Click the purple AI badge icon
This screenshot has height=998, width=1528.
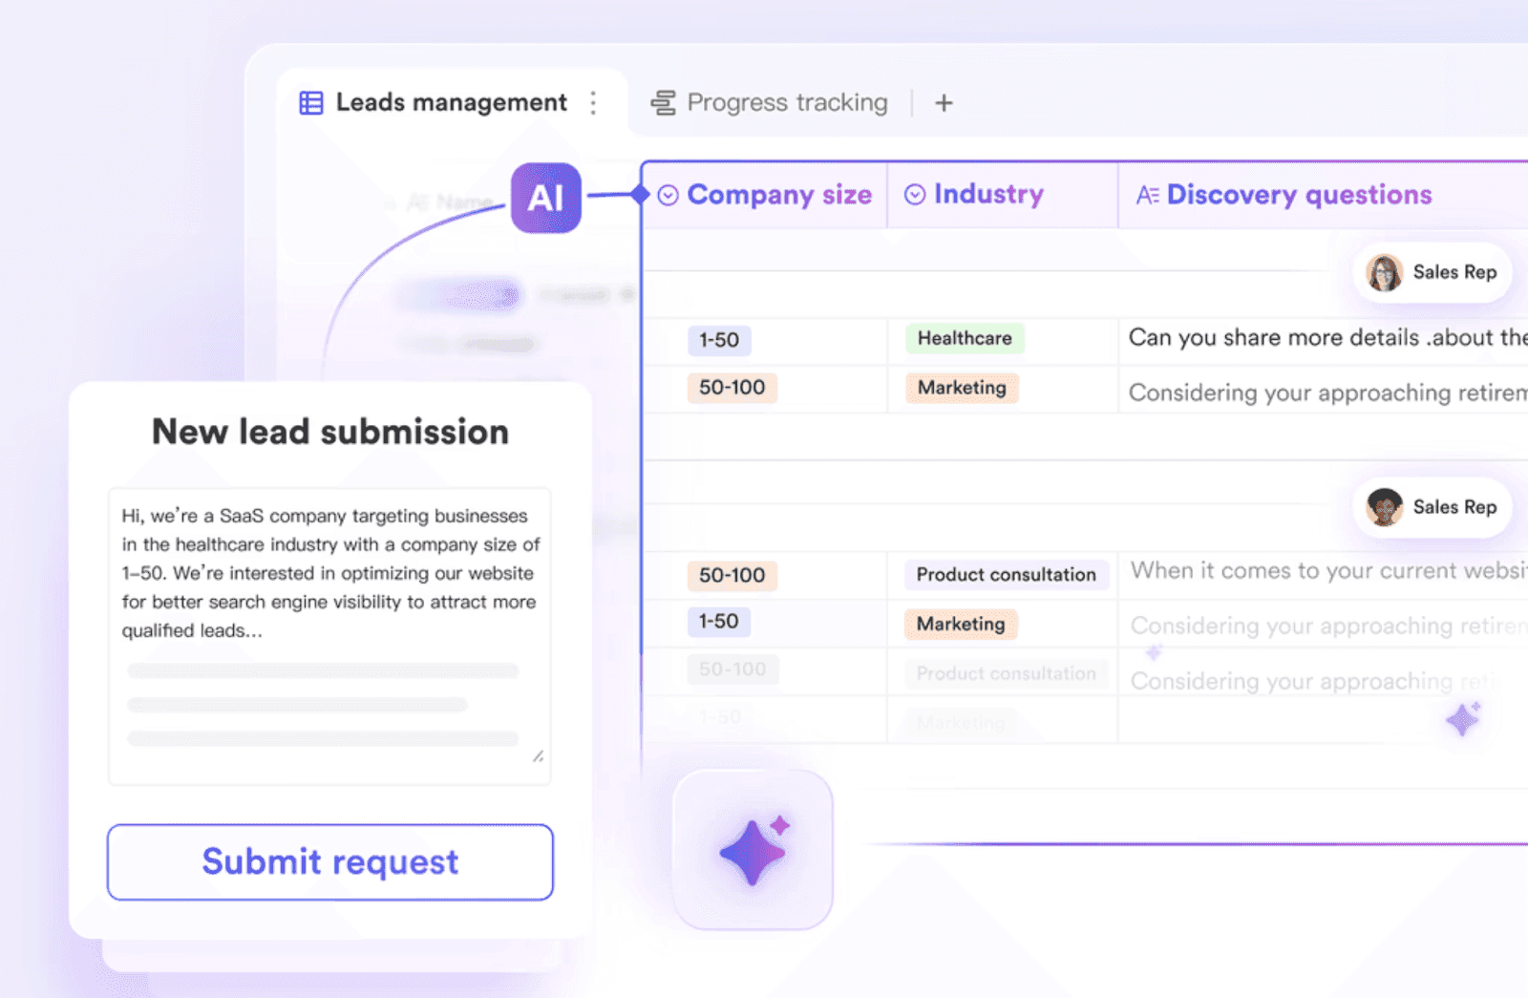click(x=545, y=198)
